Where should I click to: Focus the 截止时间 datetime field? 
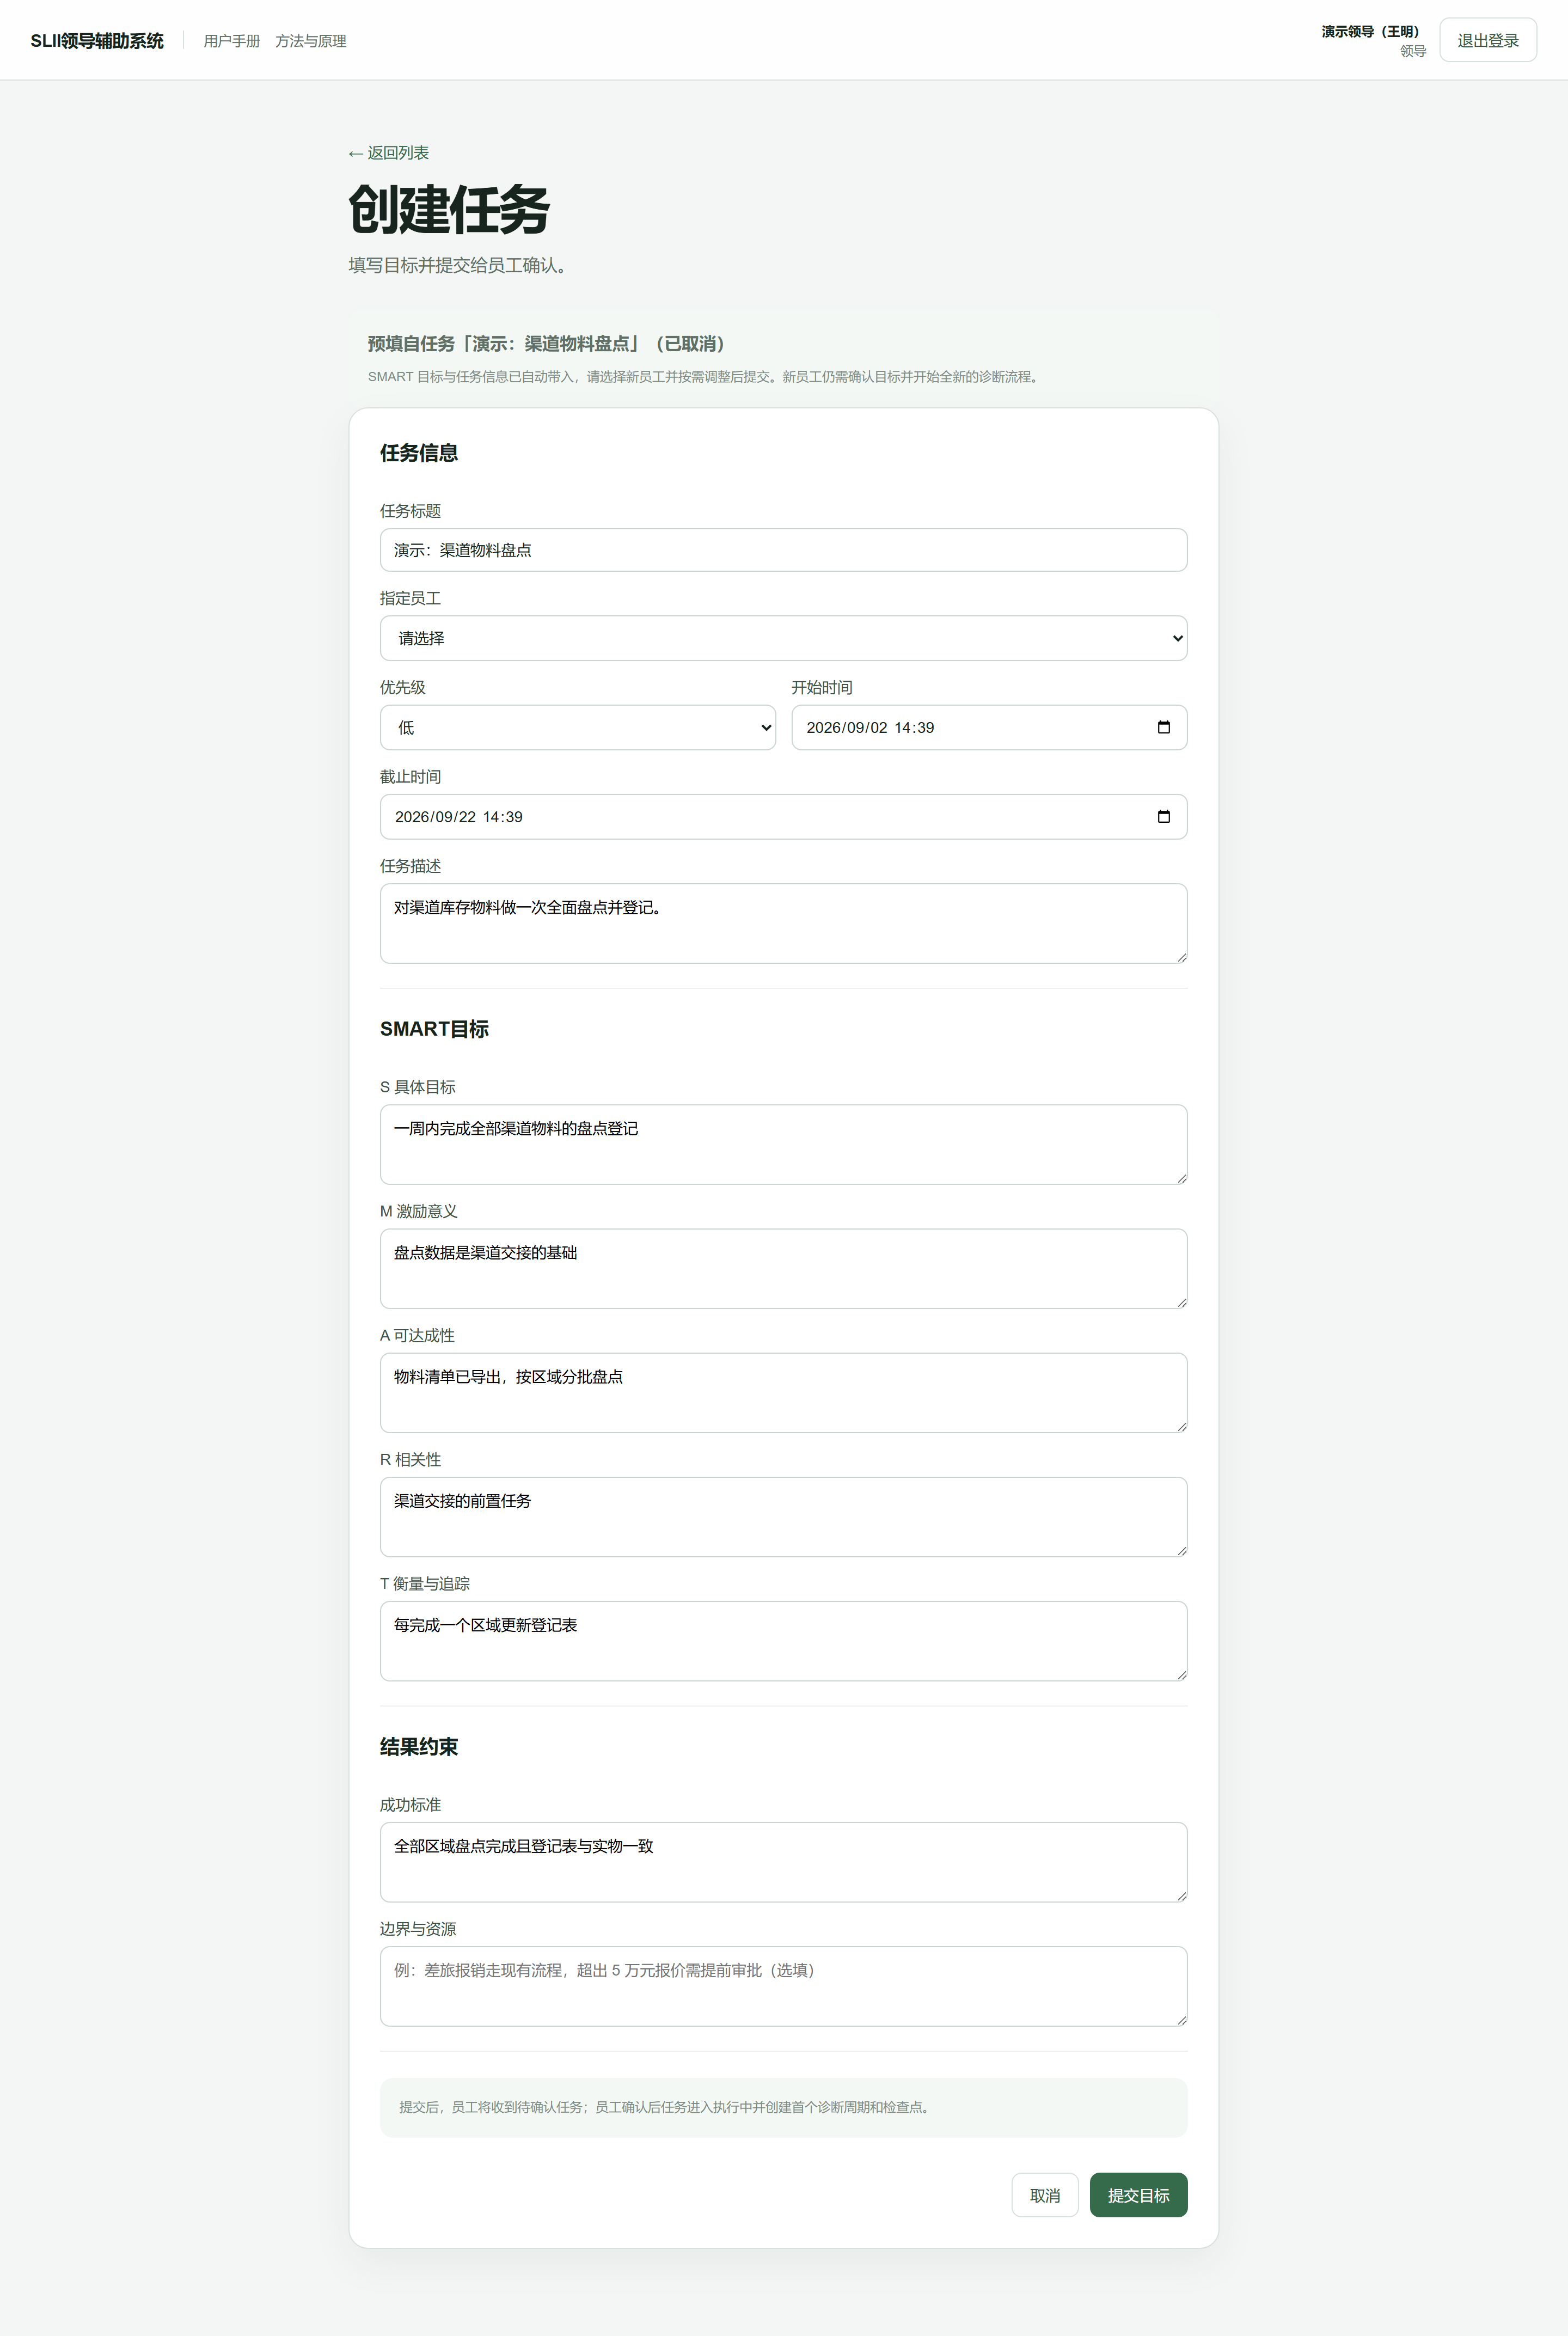coord(783,816)
